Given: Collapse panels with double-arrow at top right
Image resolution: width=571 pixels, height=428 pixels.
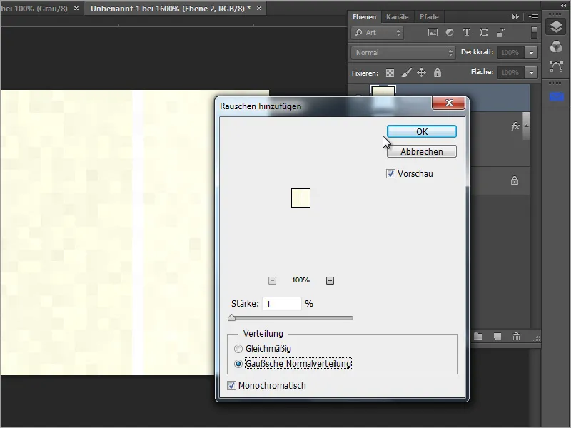Looking at the screenshot, I should point(564,6).
